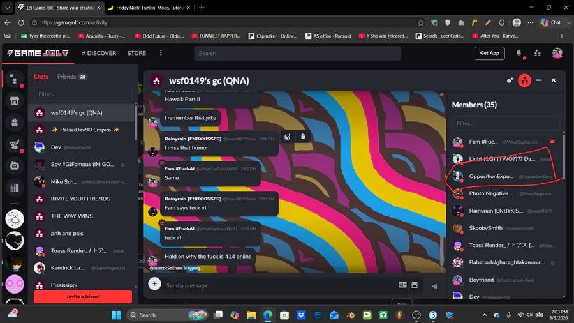Screen dimensions: 574x323
Task: Open the notifications bell icon
Action: 519,53
